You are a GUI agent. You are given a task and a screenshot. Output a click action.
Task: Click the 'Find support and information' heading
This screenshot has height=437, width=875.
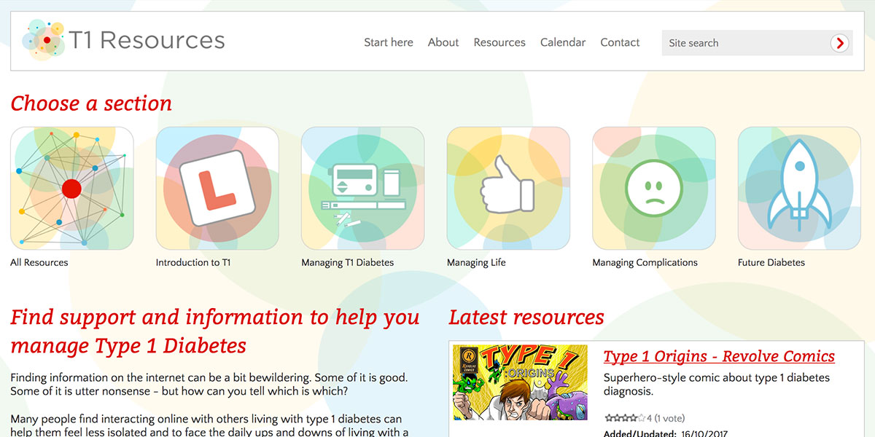215,331
